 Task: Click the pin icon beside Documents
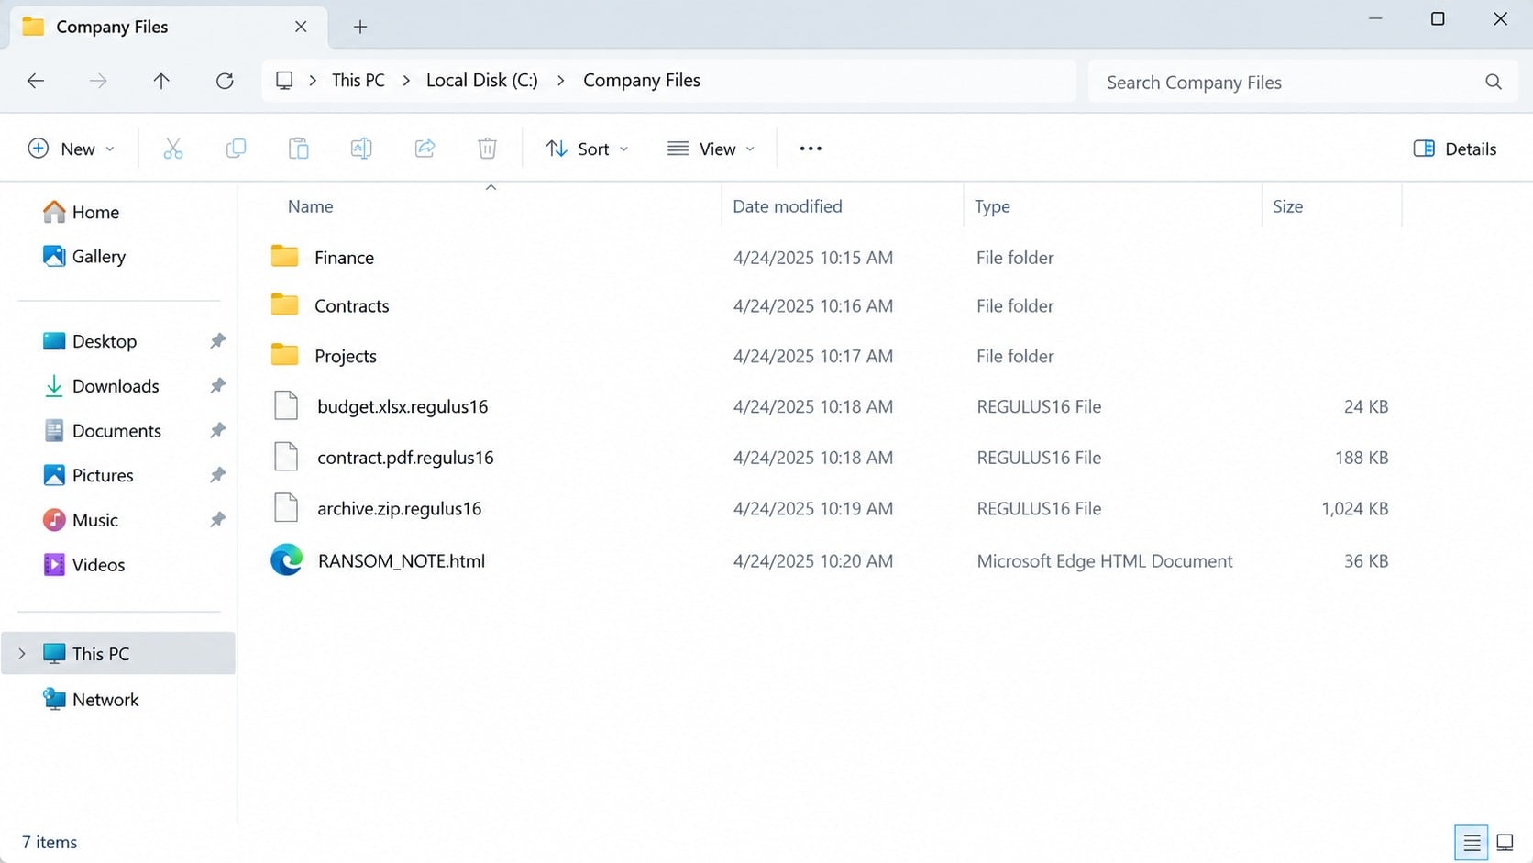[x=217, y=430]
